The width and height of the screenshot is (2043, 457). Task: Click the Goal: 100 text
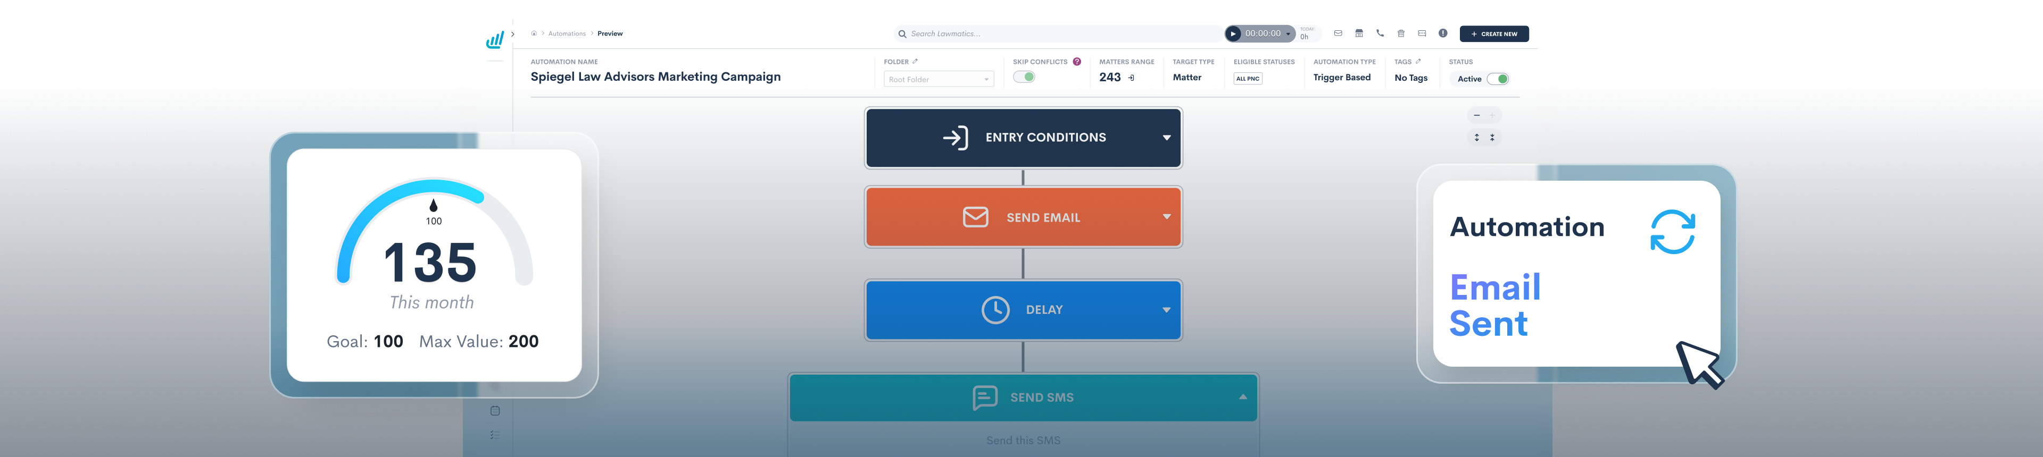click(x=365, y=341)
